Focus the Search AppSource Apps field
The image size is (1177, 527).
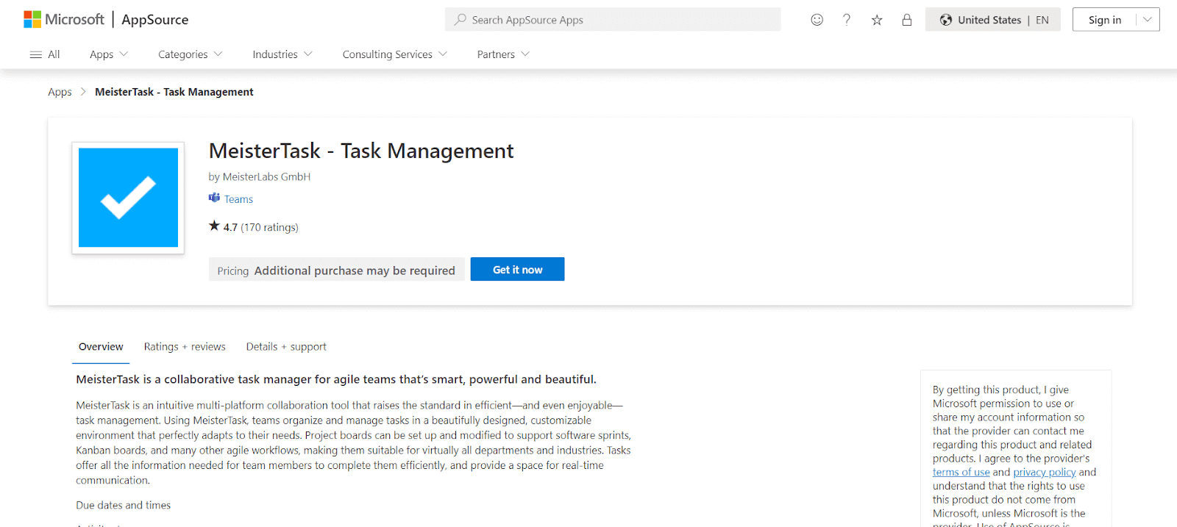(612, 20)
